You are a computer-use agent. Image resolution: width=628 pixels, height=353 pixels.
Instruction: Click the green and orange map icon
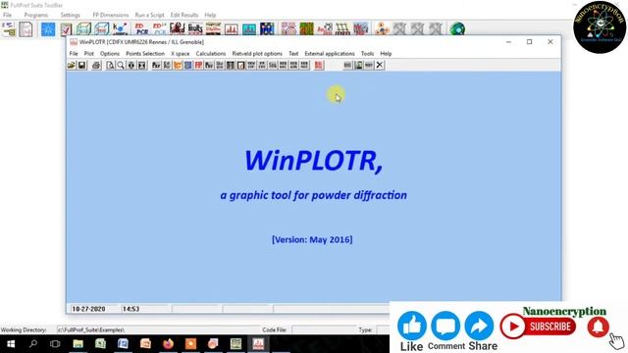[306, 28]
